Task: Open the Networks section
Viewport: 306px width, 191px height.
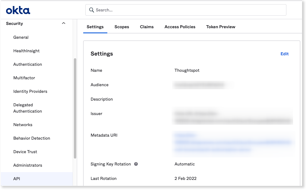Action: point(23,125)
